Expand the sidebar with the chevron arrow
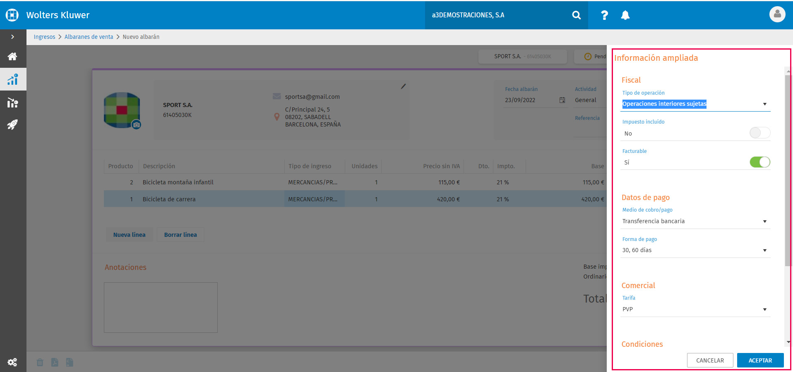The width and height of the screenshot is (793, 372). coord(13,37)
